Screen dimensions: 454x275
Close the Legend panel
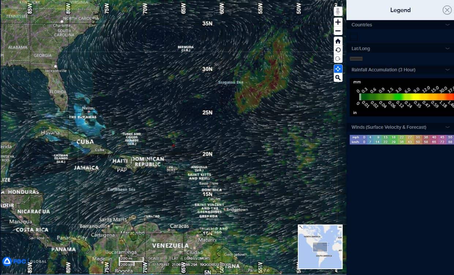pyautogui.click(x=447, y=10)
